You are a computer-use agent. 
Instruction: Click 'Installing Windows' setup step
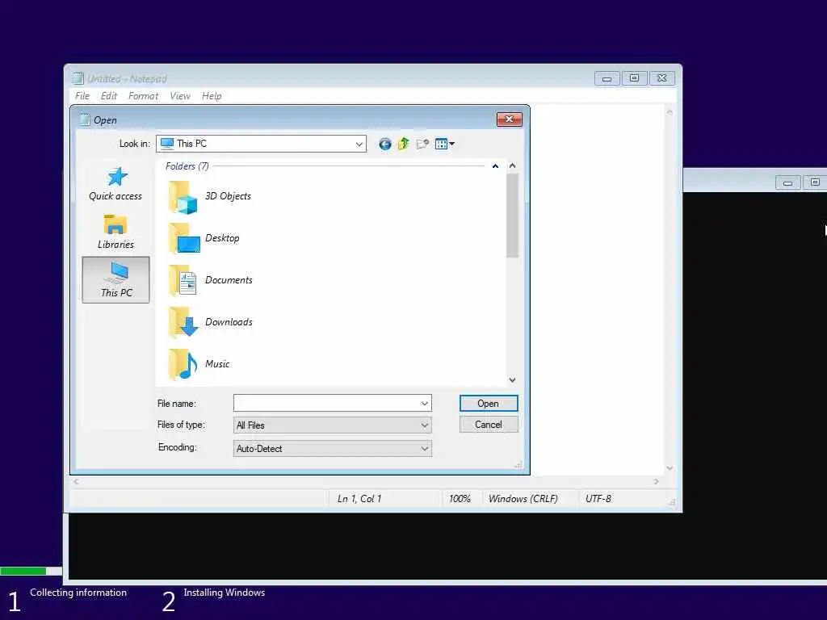[225, 593]
